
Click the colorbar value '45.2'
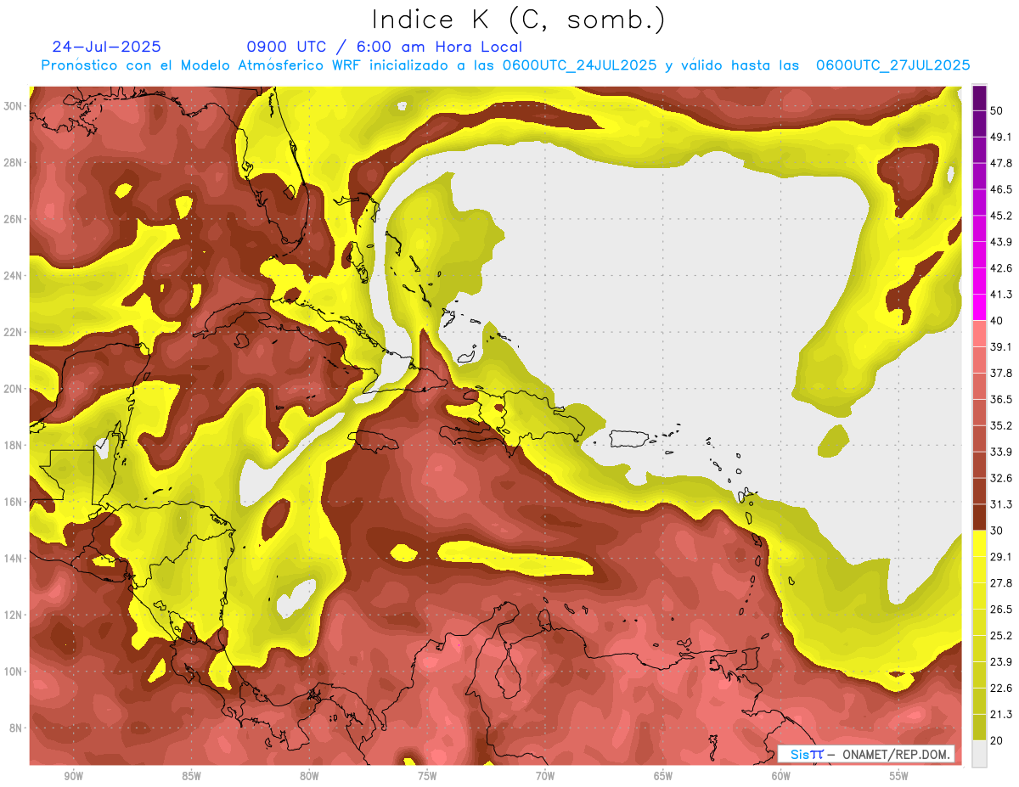1001,216
